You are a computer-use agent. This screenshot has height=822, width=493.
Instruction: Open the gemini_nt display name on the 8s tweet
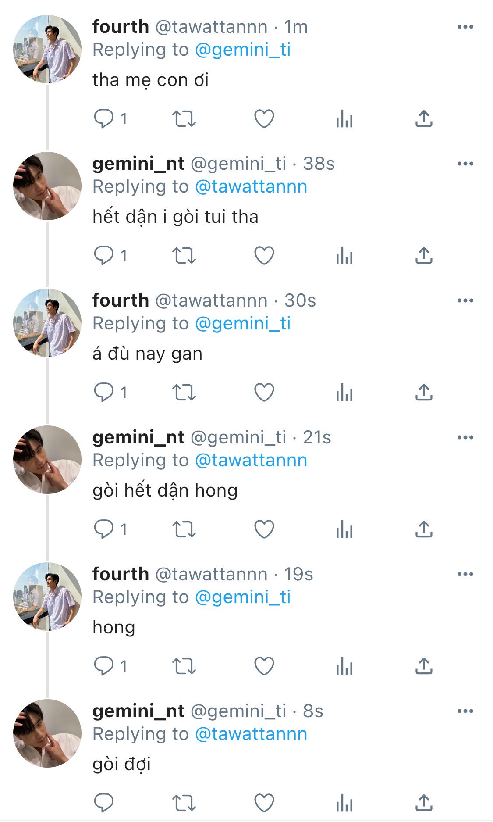click(x=138, y=711)
